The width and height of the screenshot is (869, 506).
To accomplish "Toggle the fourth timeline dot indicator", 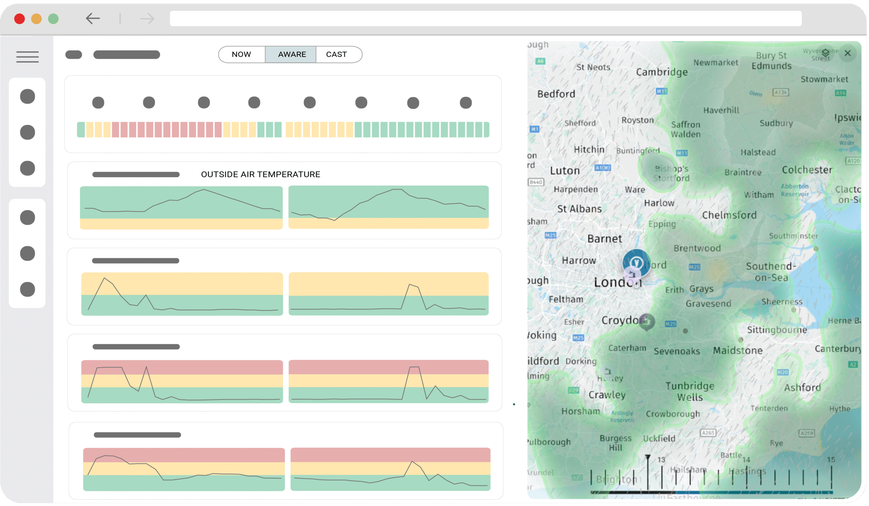I will tap(254, 102).
